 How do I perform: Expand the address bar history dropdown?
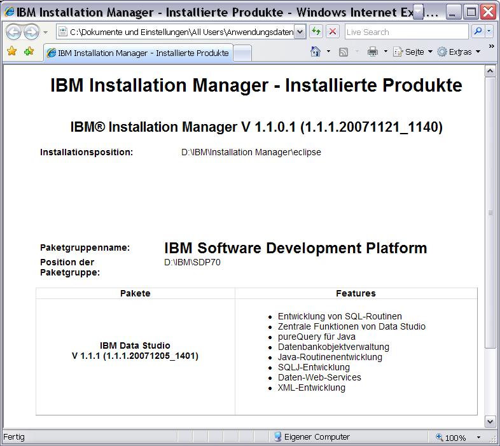[300, 32]
